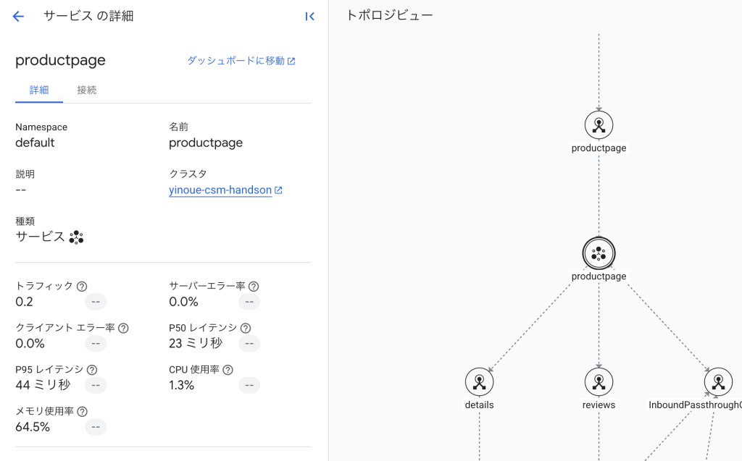Select the 詳細 tab
Screen dimensions: 742x461
tap(39, 90)
